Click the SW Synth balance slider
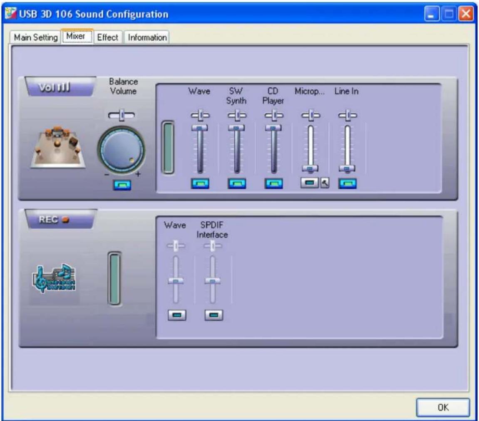Screen dimensions: 479x421 pyautogui.click(x=237, y=115)
